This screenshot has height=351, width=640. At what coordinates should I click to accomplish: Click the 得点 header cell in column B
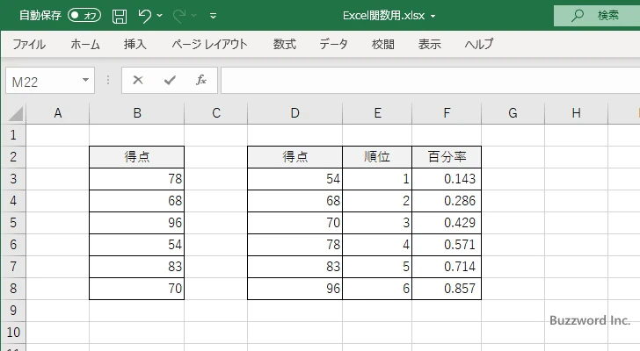137,157
